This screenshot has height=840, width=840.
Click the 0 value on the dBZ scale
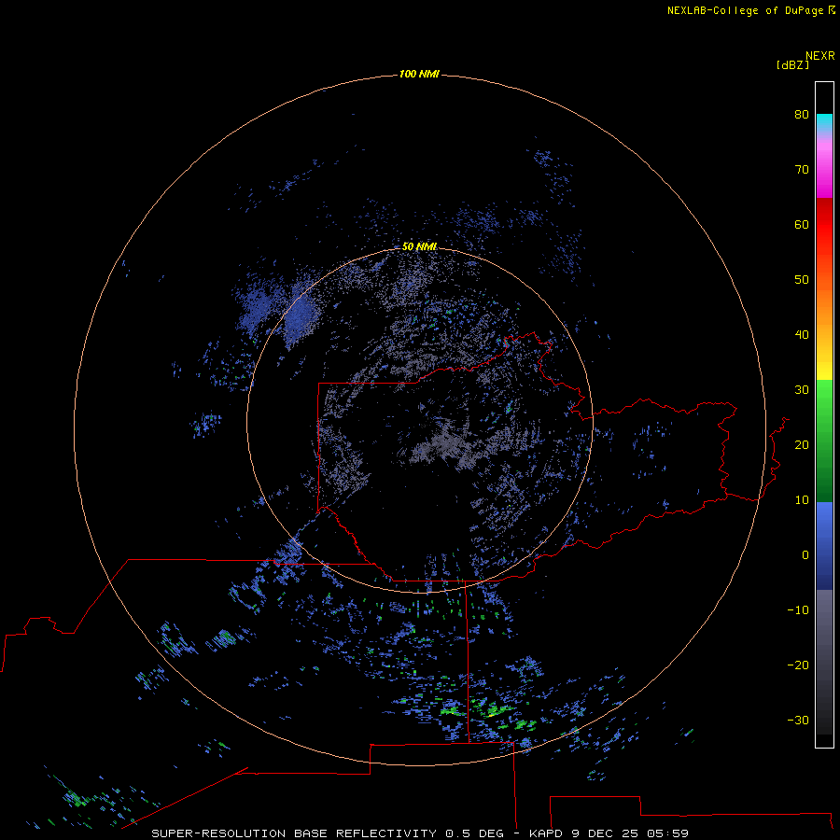[x=805, y=555]
